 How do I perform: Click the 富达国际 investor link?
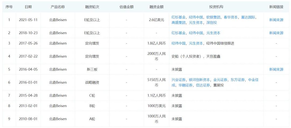click(248, 17)
